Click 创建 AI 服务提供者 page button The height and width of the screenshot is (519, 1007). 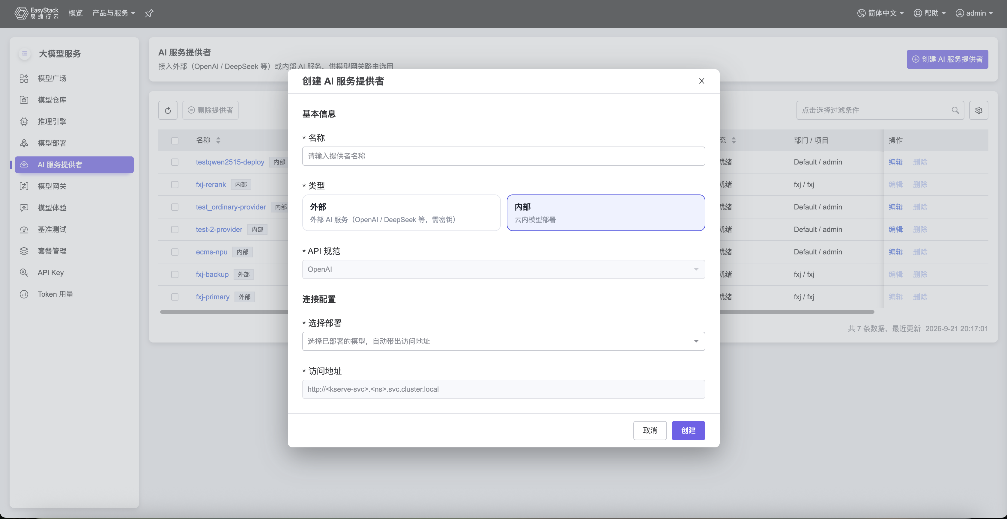[x=947, y=59]
